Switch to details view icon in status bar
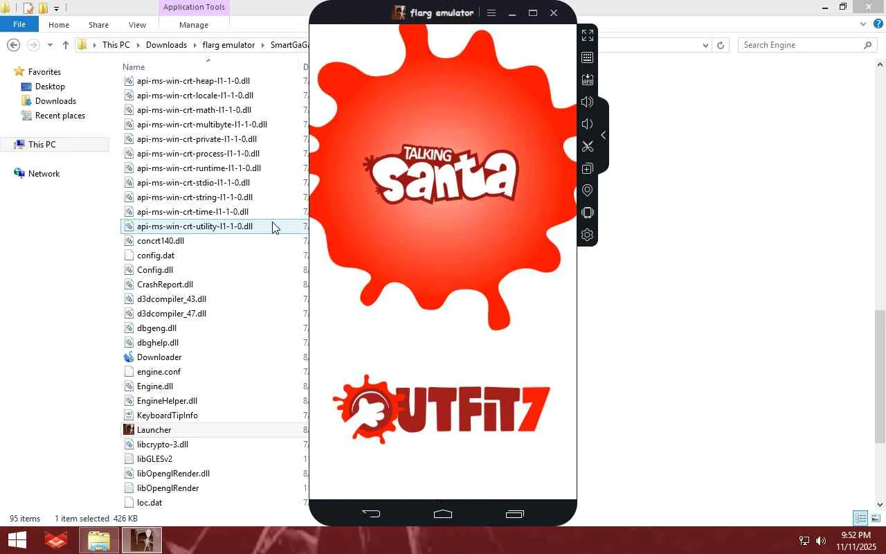 [x=860, y=518]
